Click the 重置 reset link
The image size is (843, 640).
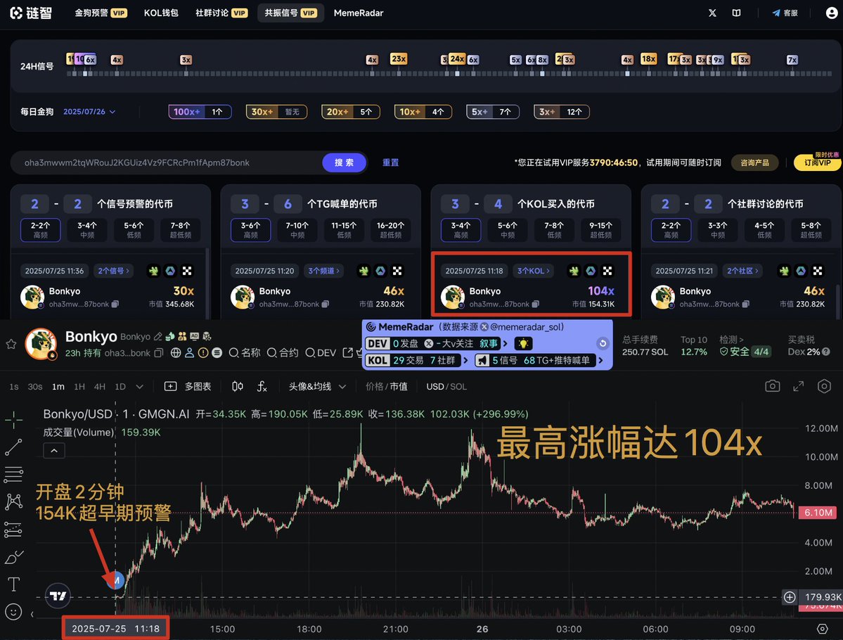click(x=390, y=162)
